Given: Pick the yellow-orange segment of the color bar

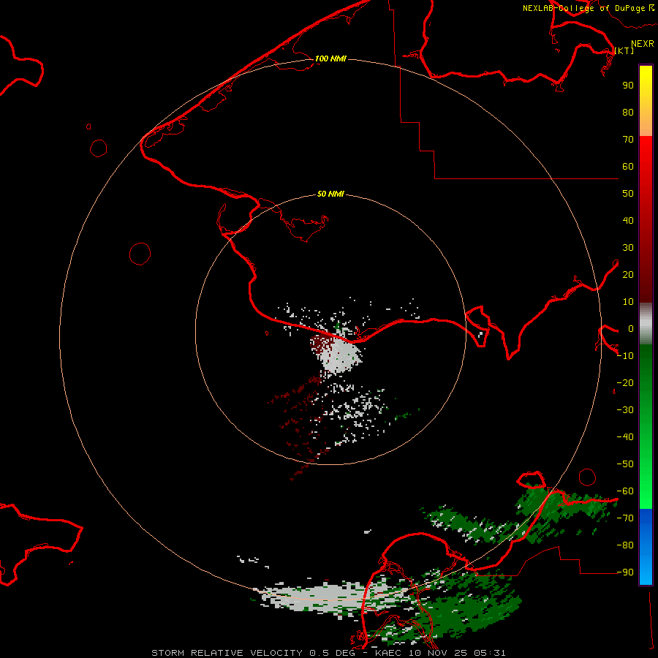Looking at the screenshot, I should (x=646, y=101).
